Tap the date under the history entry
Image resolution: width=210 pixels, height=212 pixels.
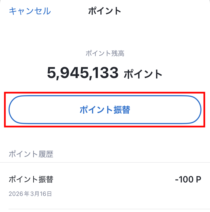(30, 194)
